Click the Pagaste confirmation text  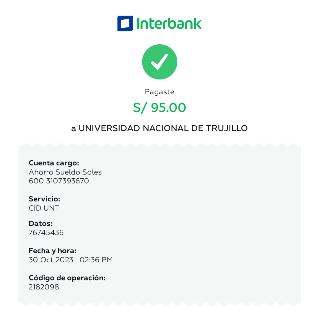(159, 92)
